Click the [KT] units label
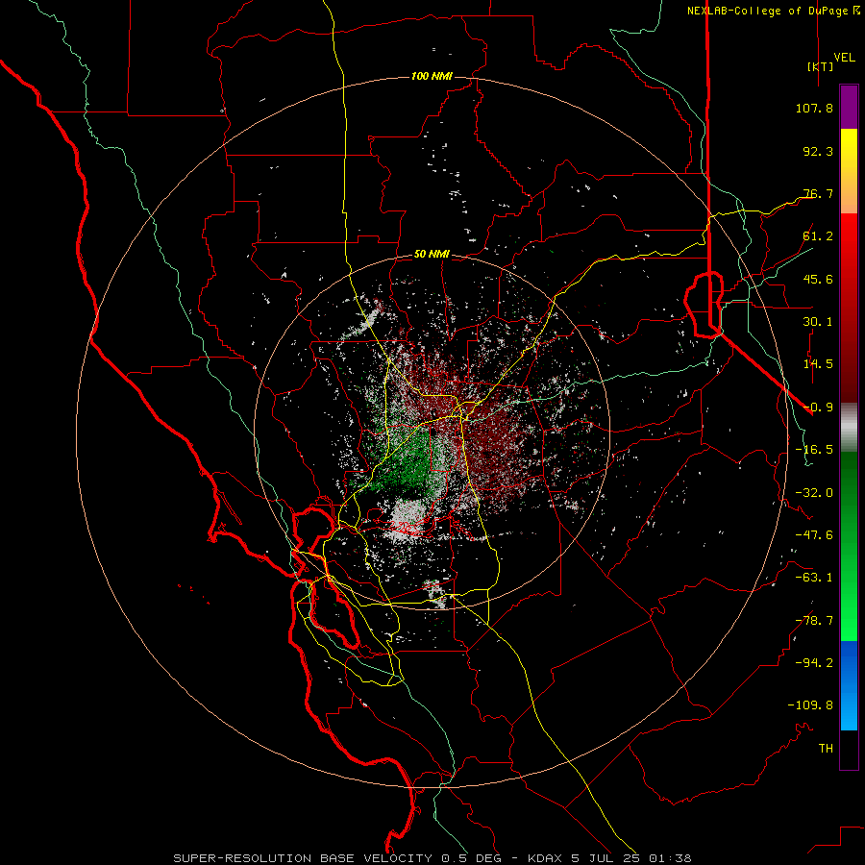 (821, 66)
